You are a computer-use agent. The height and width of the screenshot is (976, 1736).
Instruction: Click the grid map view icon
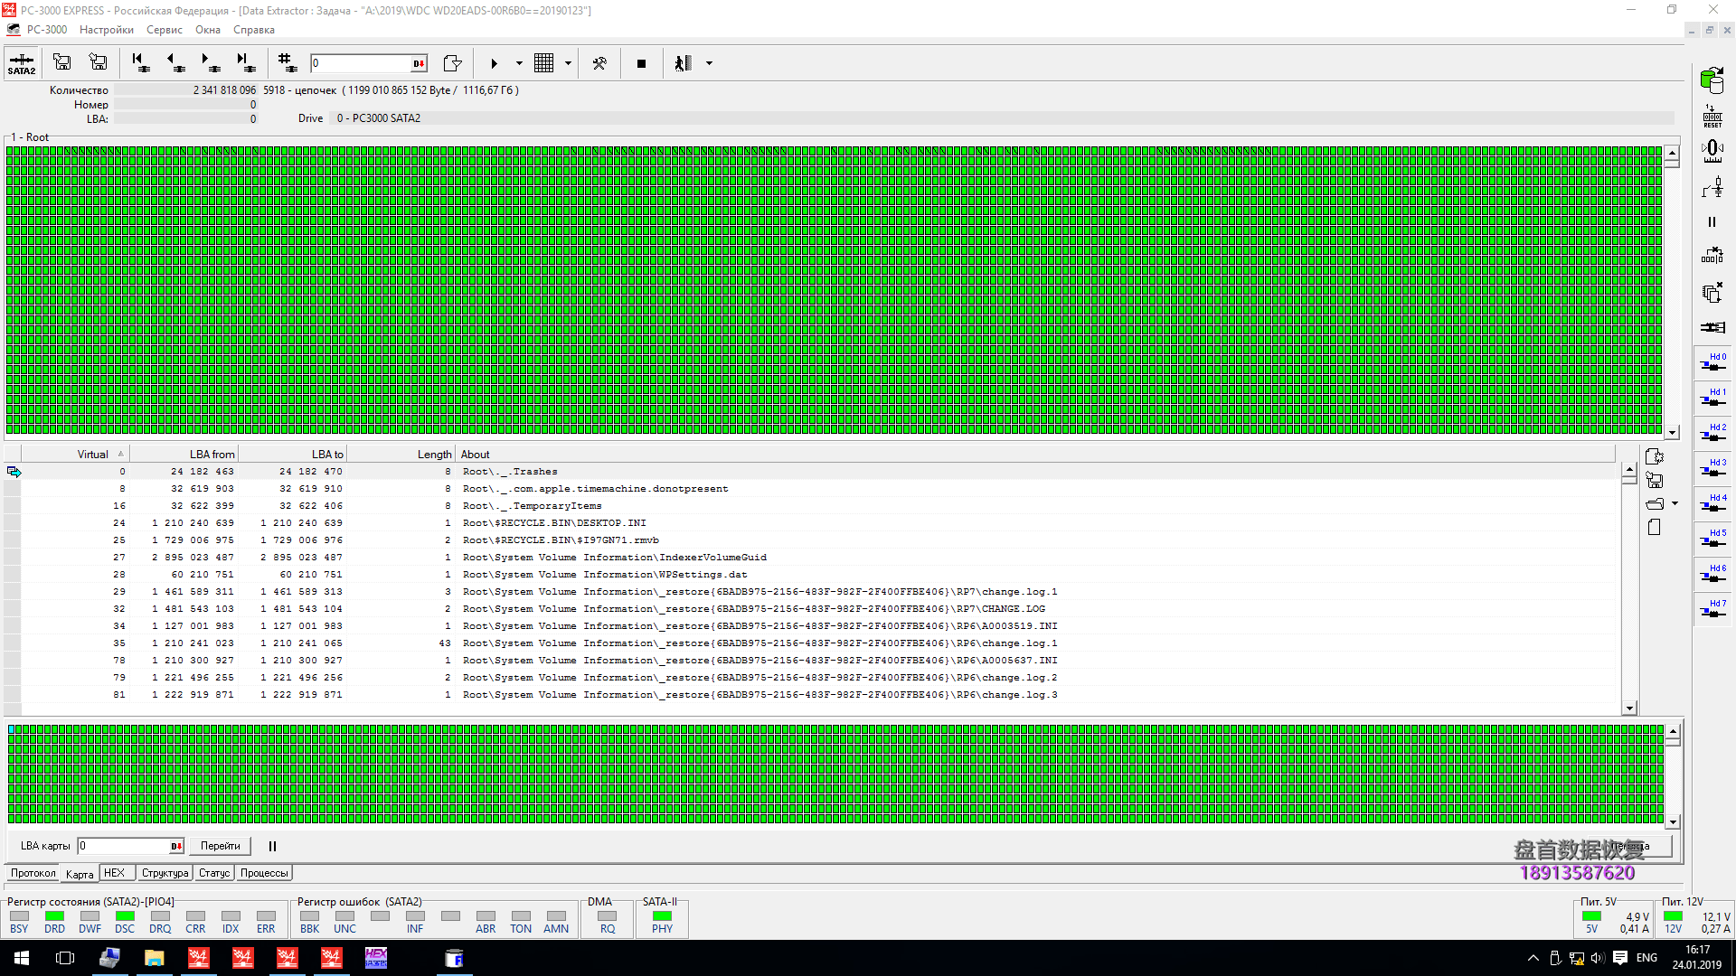(543, 62)
